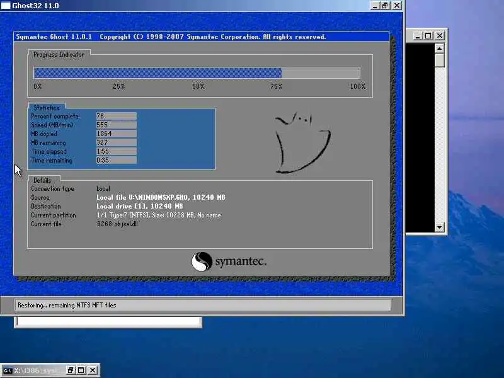
Task: Click the console window scrollbar thumb
Action: [x=439, y=60]
